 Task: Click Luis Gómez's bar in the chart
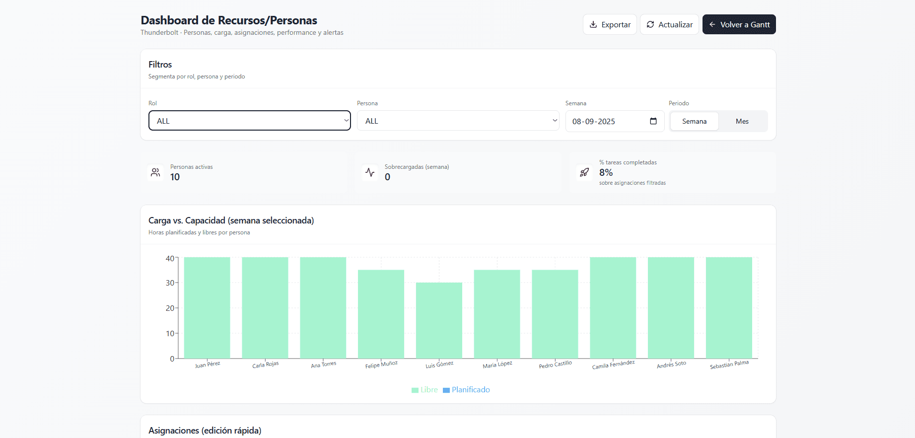tap(439, 320)
